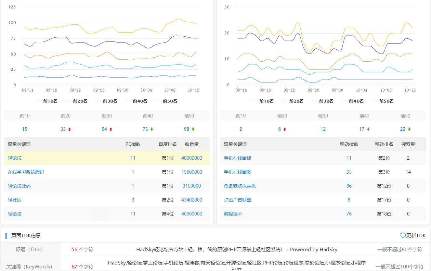The image size is (431, 271).
Task: Toggle 前20名 series in left chart legend
Action: tap(76, 101)
